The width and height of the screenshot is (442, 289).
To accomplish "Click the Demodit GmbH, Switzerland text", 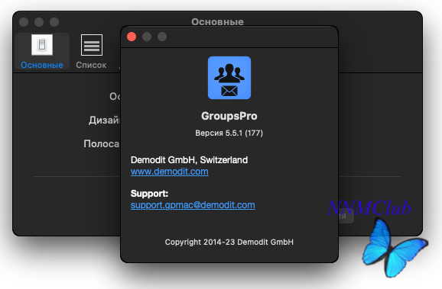I will point(189,160).
